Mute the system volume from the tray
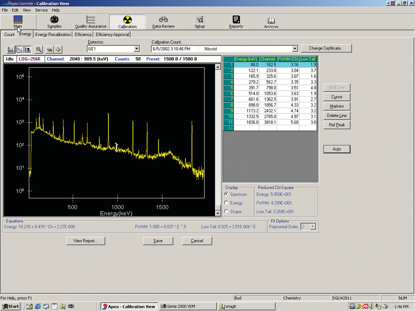The height and width of the screenshot is (311, 415). (372, 306)
